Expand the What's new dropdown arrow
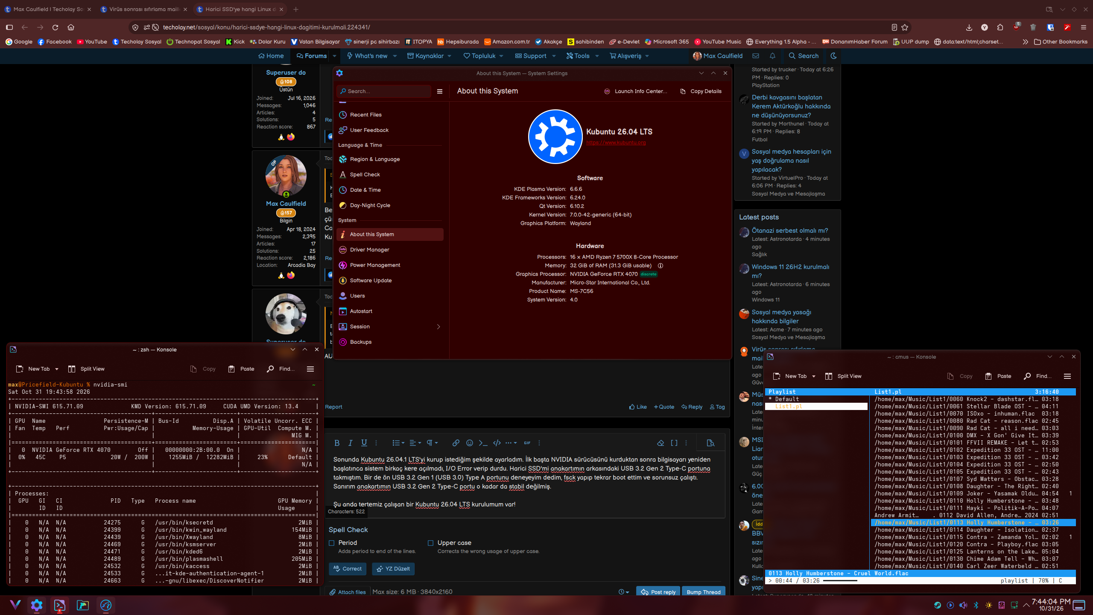This screenshot has height=615, width=1093. click(395, 56)
